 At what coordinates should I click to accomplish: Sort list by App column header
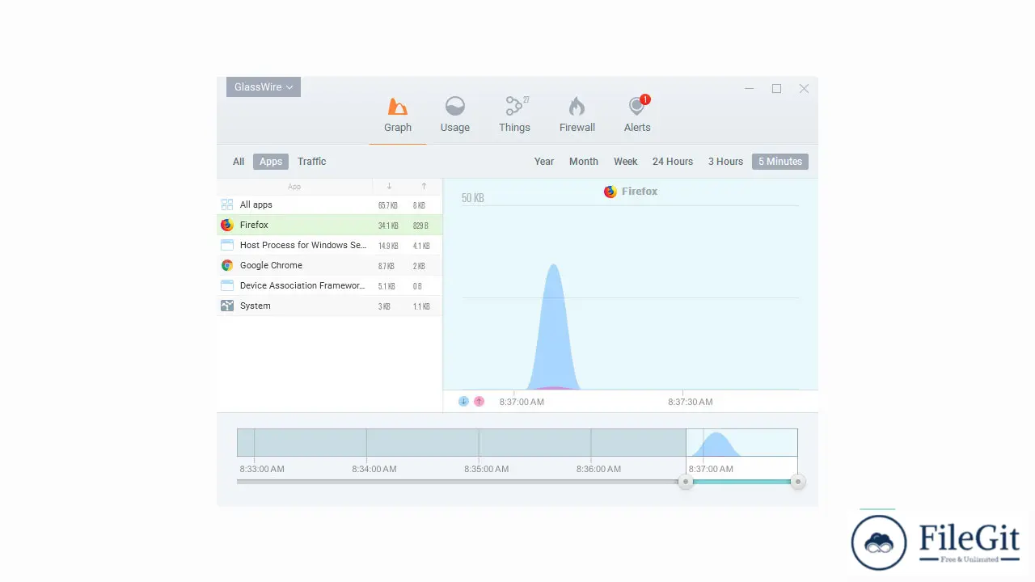294,187
